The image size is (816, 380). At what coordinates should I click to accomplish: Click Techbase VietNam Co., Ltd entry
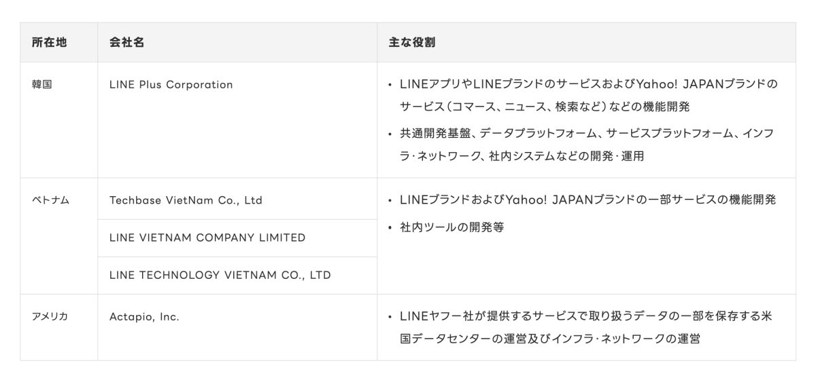click(x=186, y=200)
